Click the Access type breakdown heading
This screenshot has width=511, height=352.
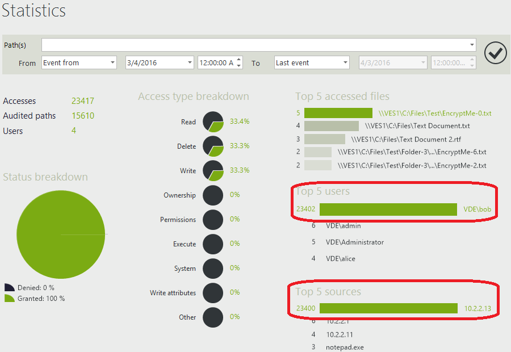click(x=194, y=97)
